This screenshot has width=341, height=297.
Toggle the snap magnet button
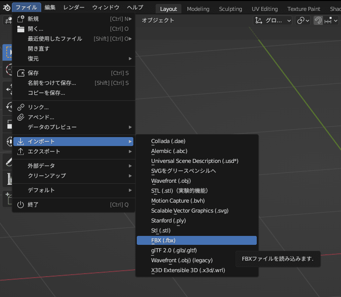click(x=318, y=21)
